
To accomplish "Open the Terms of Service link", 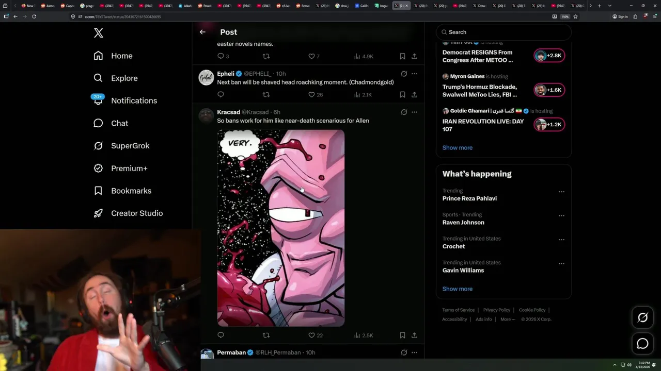I will click(458, 310).
